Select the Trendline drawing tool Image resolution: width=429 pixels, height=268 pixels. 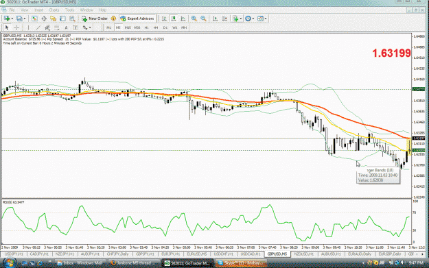pyautogui.click(x=38, y=27)
